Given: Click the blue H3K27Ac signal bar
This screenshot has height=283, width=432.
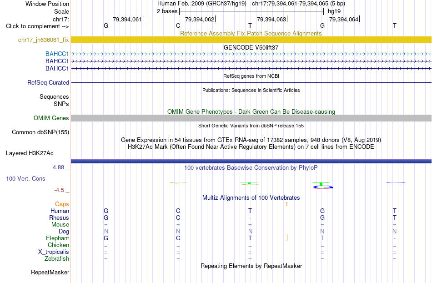Looking at the screenshot, I should coord(251,161).
